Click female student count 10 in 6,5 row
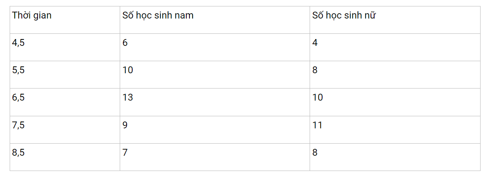Image resolution: width=485 pixels, height=173 pixels. point(318,97)
